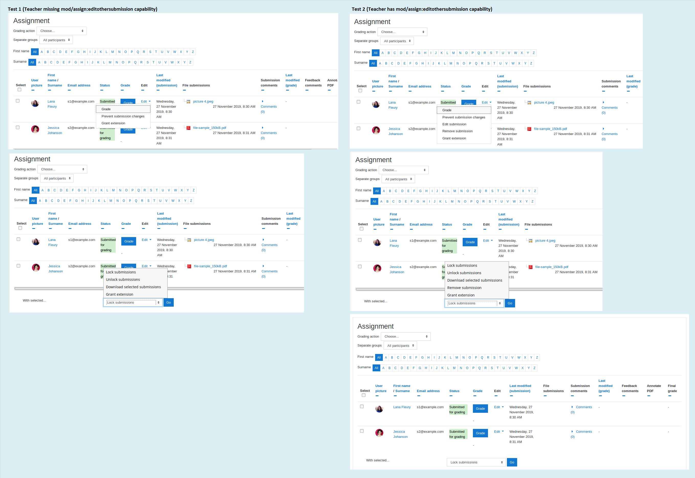Tick Lana Fleury's checkbox in Test 1 top panel

pos(18,101)
